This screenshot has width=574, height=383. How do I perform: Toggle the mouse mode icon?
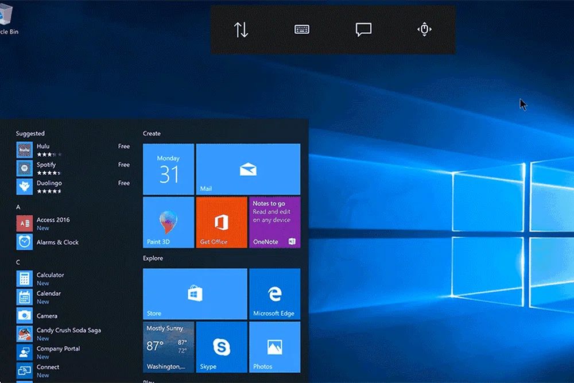point(424,30)
